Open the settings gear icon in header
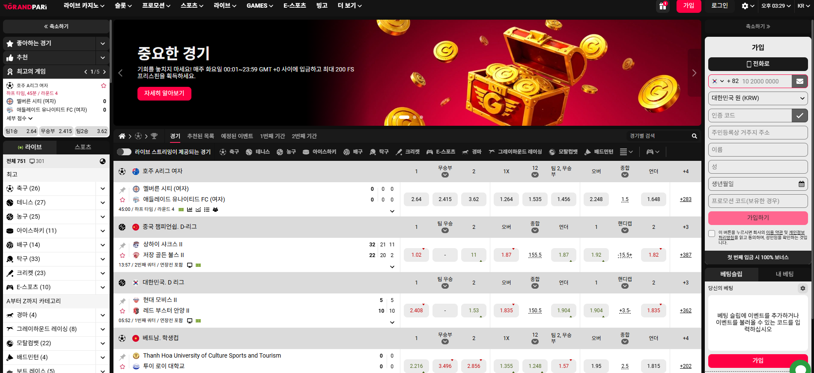Image resolution: width=814 pixels, height=373 pixels. [745, 6]
